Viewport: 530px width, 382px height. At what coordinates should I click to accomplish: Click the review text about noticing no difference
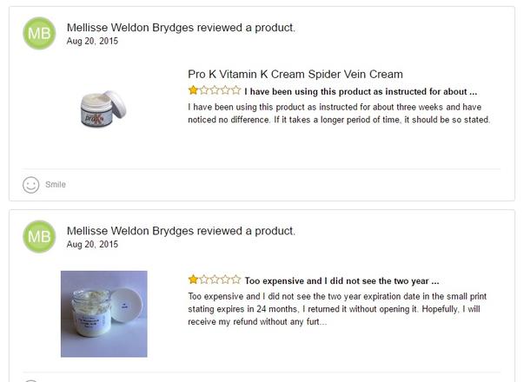point(340,113)
